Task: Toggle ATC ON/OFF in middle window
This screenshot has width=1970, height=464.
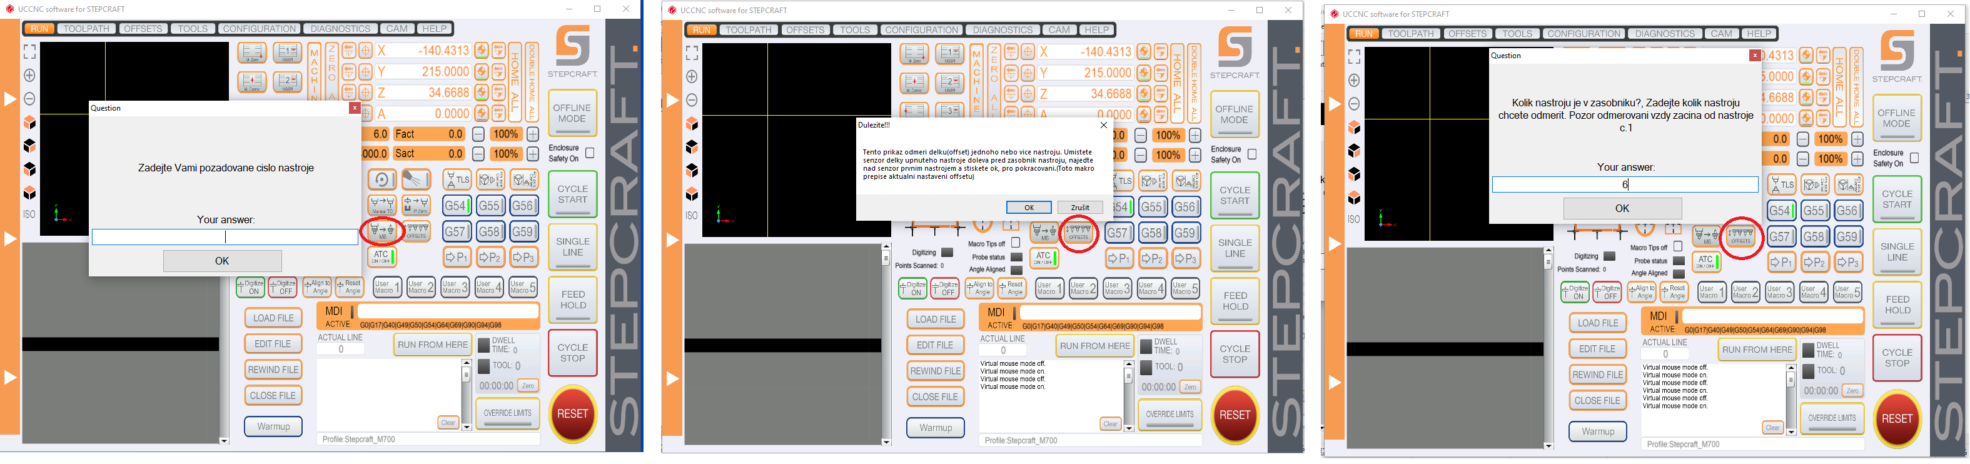Action: (x=1044, y=259)
